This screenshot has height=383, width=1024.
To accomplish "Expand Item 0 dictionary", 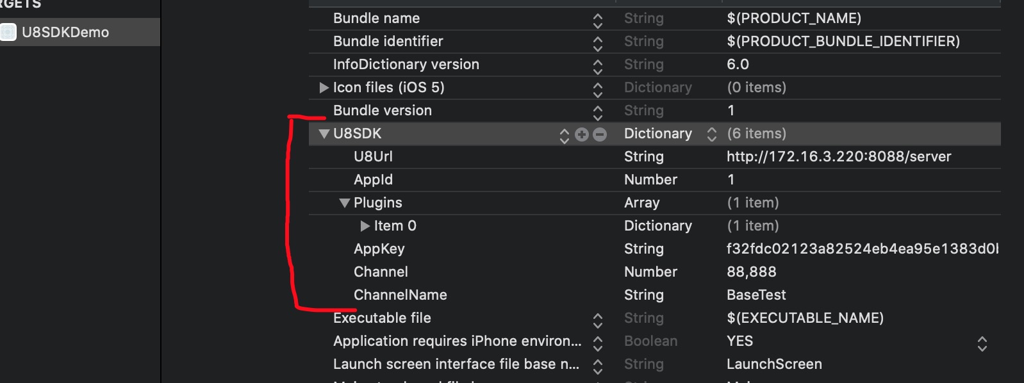I will click(365, 226).
